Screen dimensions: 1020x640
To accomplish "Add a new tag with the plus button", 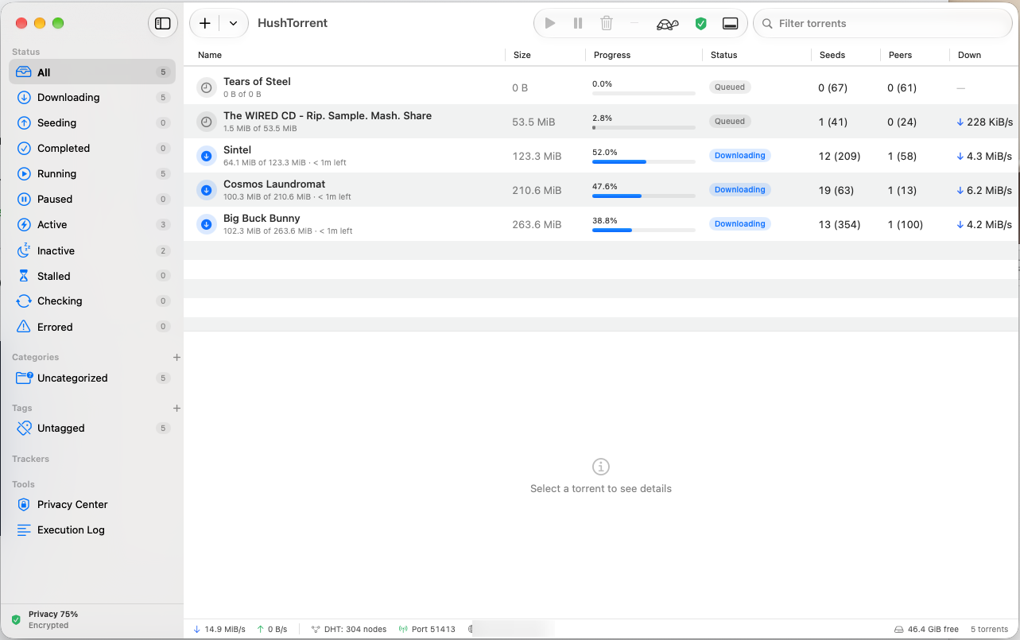I will coord(176,409).
